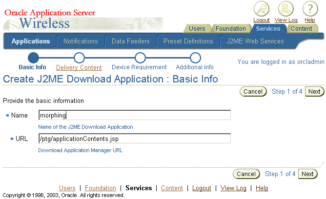Click the View Log glasses icon
Viewport: 326px width, 199px height.
(x=286, y=9)
